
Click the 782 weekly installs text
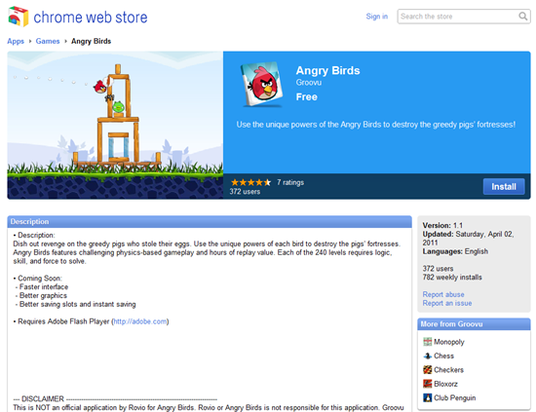pyautogui.click(x=452, y=277)
